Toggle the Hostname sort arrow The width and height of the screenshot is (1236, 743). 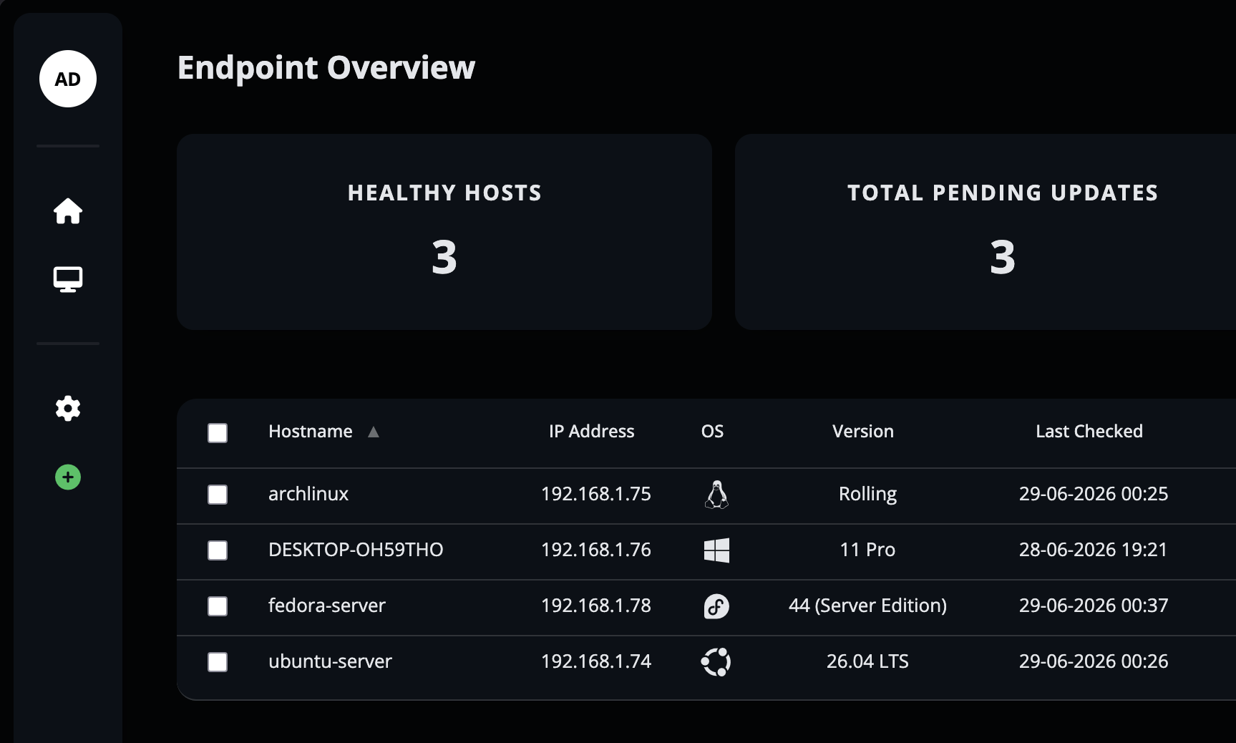[x=374, y=432]
